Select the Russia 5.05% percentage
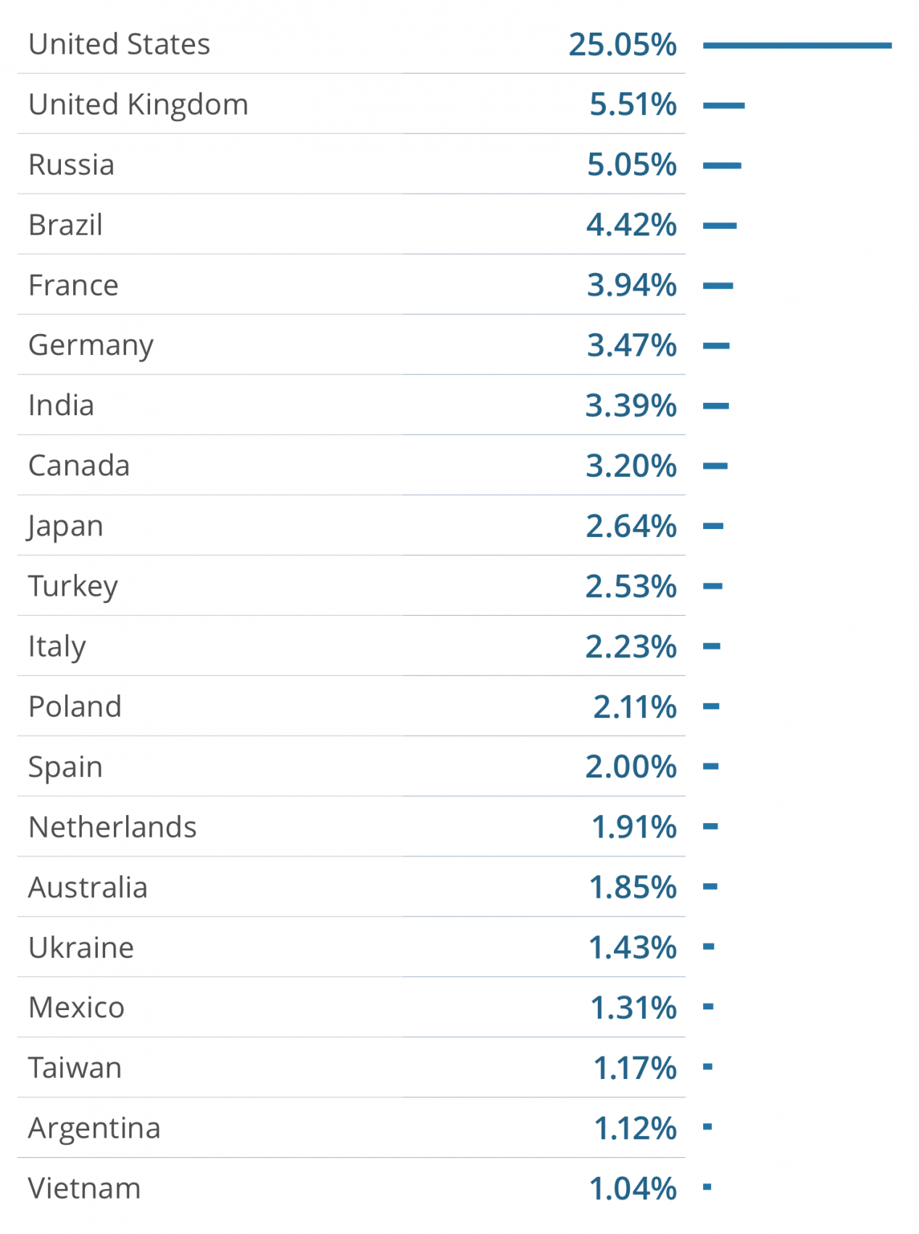The image size is (919, 1234). (x=632, y=165)
